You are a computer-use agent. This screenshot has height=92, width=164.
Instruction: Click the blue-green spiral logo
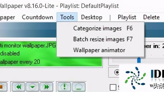point(135,78)
